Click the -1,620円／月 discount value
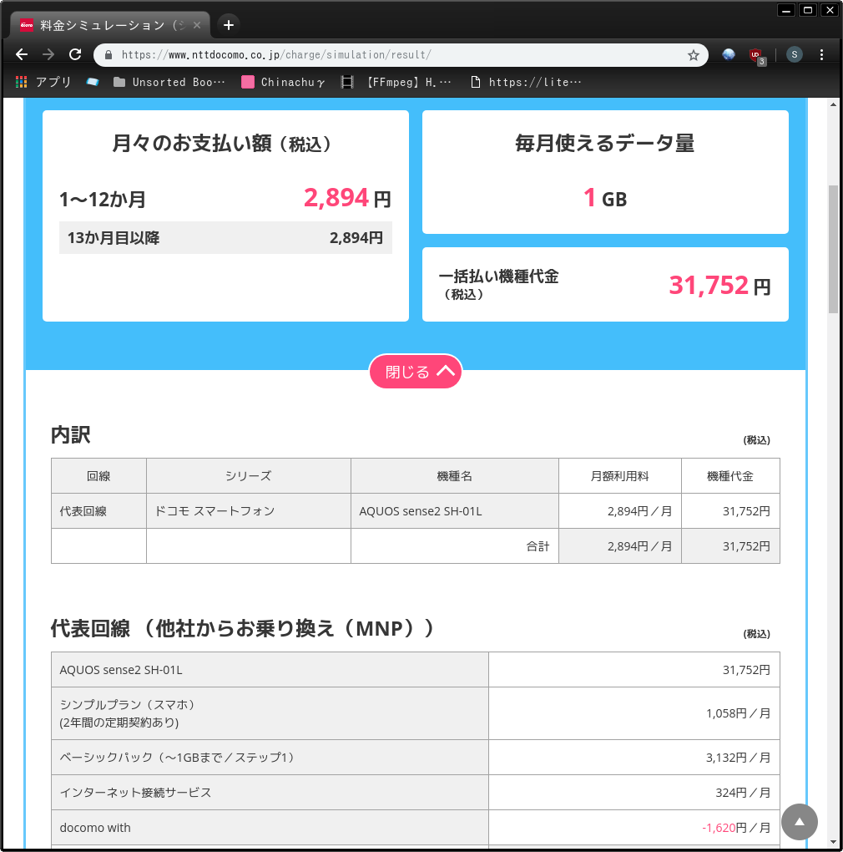Viewport: 843px width, 852px height. 736,828
